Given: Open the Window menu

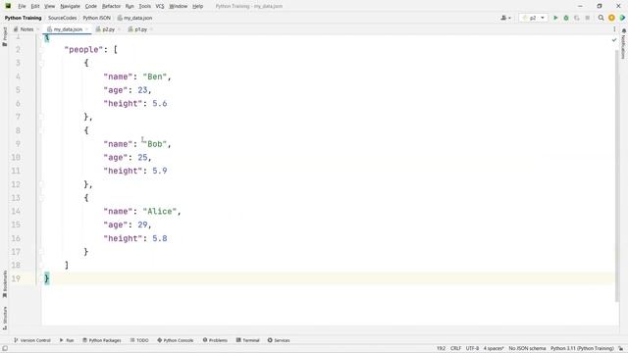Looking at the screenshot, I should 179,6.
